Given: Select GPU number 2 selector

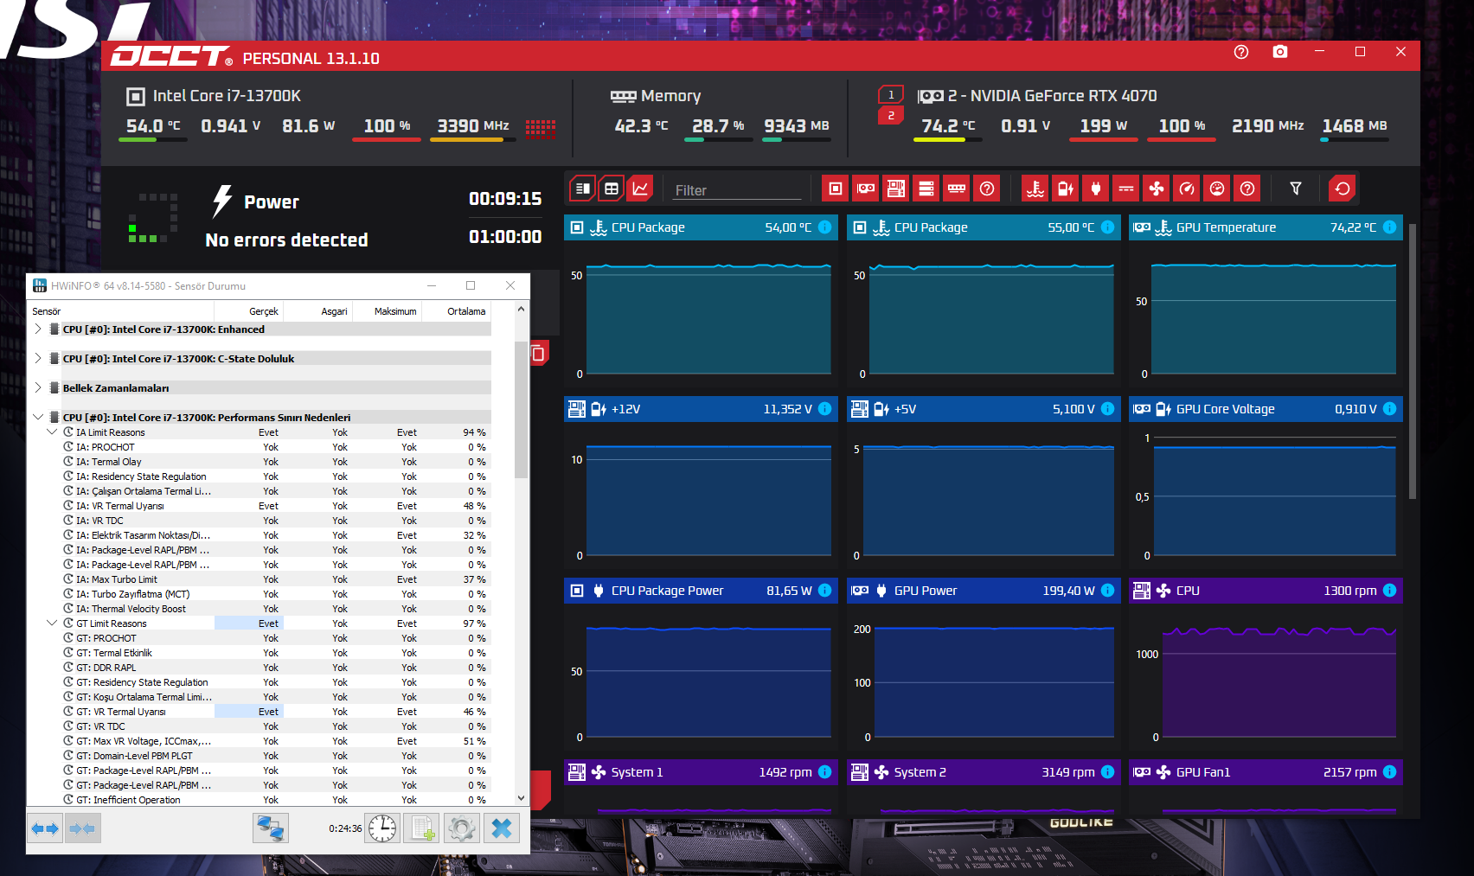Looking at the screenshot, I should coord(891,115).
